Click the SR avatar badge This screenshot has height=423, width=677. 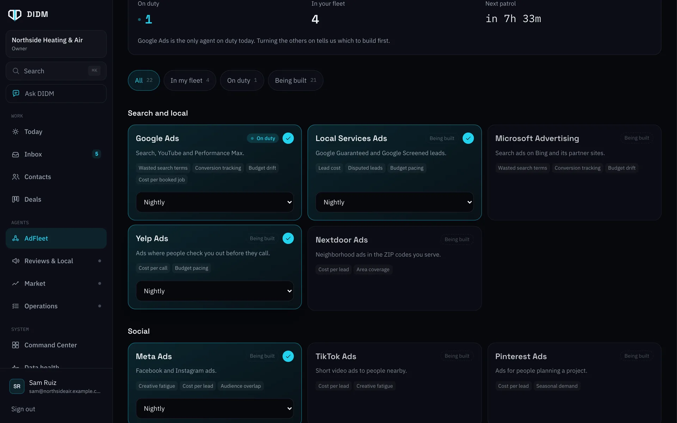[x=17, y=386]
